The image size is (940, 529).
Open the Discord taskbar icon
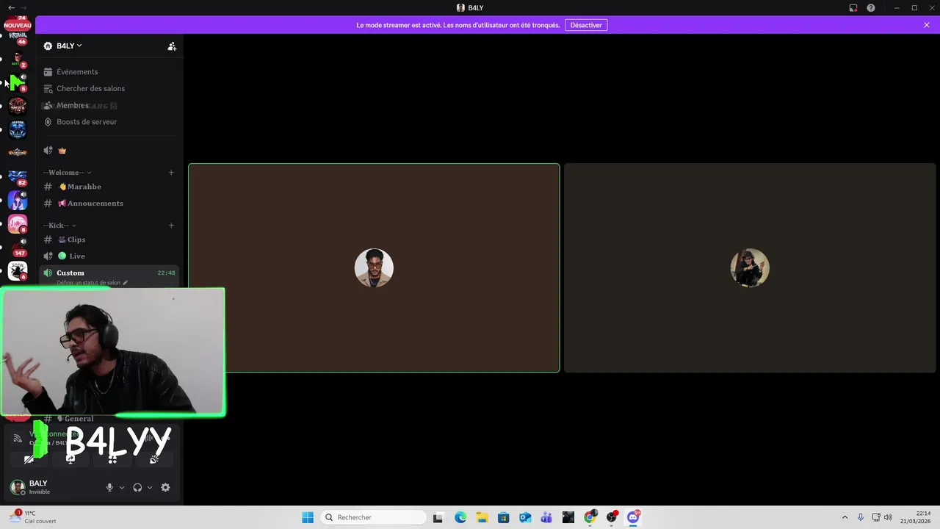point(633,517)
